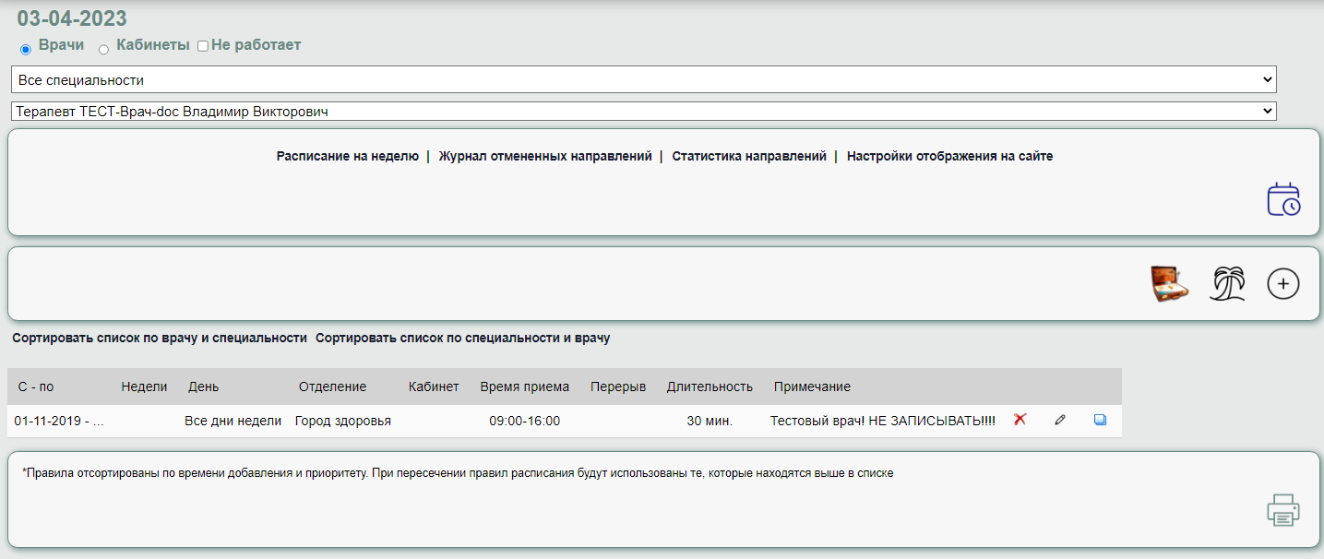The width and height of the screenshot is (1324, 559).
Task: Select the Врачи radio button
Action: tap(26, 49)
